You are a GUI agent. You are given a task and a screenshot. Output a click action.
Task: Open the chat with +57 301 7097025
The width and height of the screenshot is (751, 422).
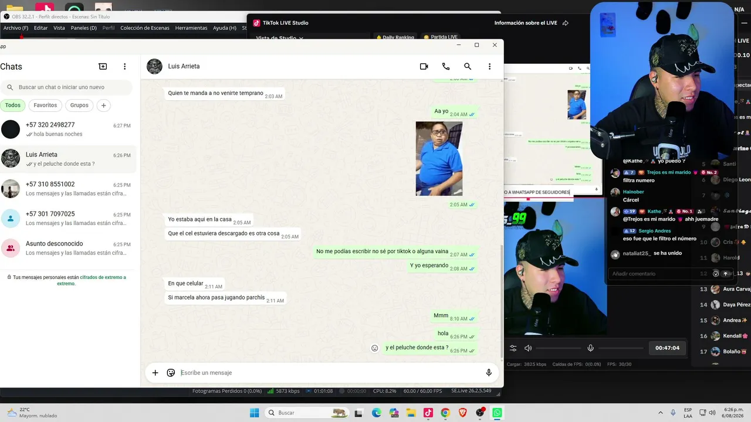68,218
